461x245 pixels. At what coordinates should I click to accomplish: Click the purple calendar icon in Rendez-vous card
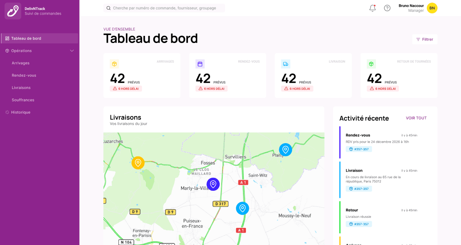pyautogui.click(x=200, y=64)
